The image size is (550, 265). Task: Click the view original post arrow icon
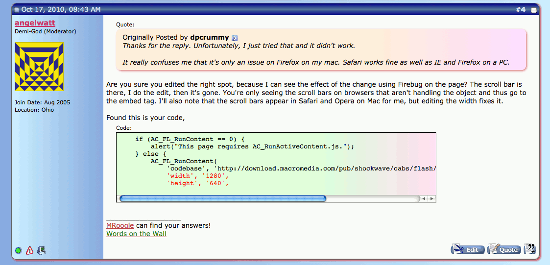(235, 38)
